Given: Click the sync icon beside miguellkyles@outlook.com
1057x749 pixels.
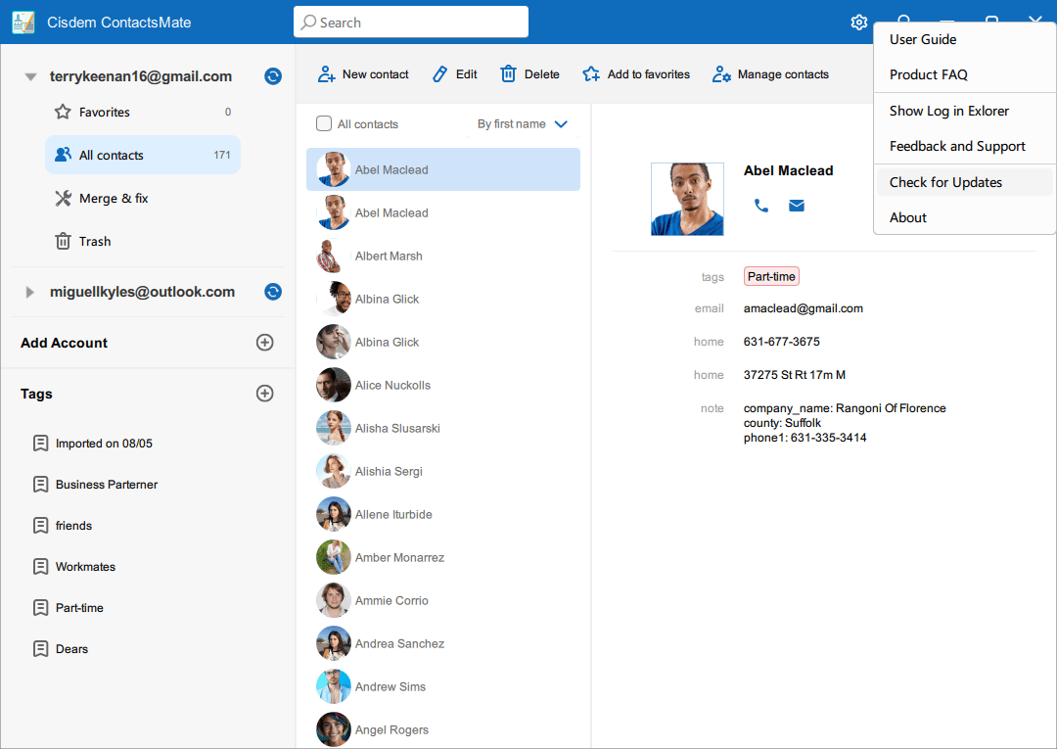Looking at the screenshot, I should tap(273, 292).
